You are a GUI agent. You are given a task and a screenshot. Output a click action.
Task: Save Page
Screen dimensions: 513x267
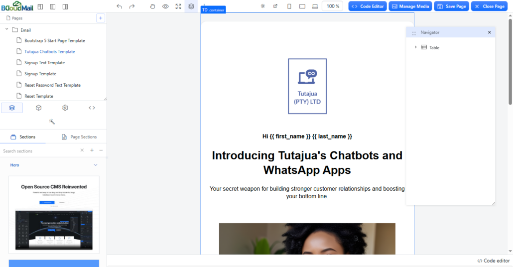[x=452, y=6]
